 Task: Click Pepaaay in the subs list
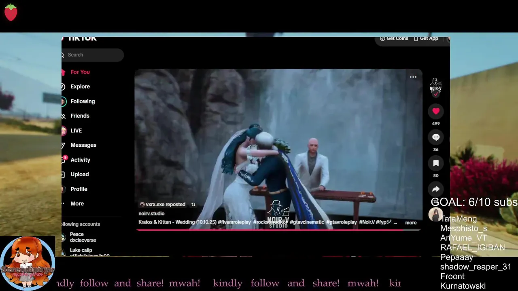456,257
